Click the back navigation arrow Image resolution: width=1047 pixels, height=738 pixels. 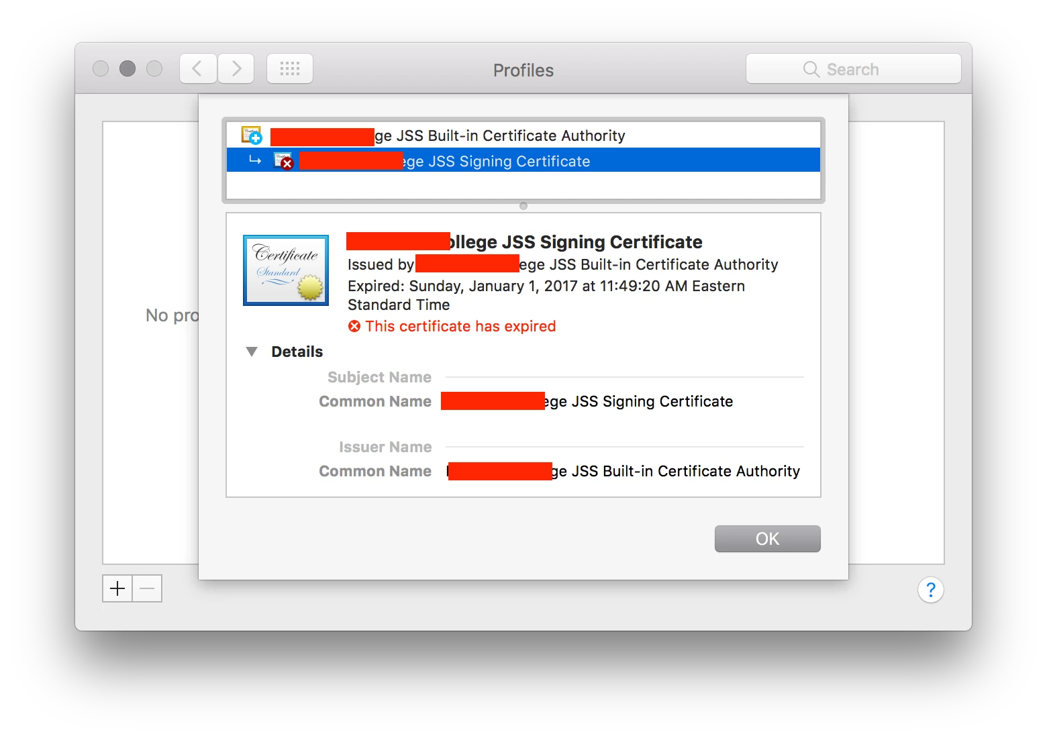pyautogui.click(x=198, y=68)
